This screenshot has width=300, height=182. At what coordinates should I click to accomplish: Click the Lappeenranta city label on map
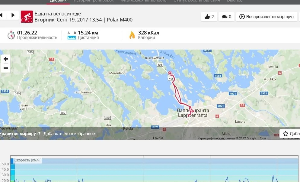click(x=193, y=113)
